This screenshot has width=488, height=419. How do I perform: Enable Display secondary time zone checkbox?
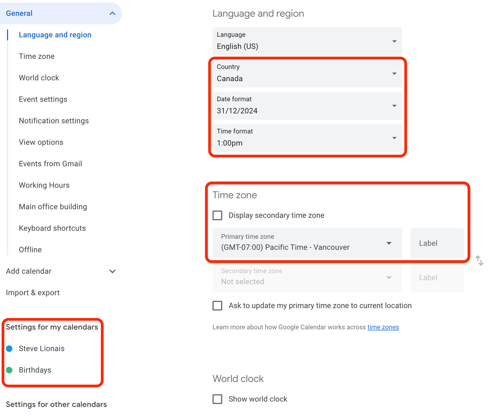coord(217,215)
